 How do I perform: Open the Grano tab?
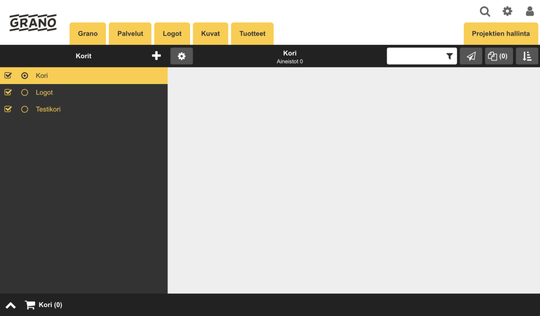[88, 33]
